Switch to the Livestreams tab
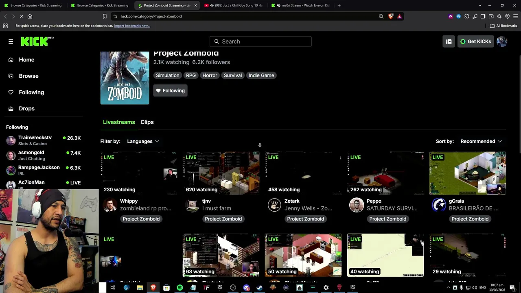The height and width of the screenshot is (293, 521). 119,122
